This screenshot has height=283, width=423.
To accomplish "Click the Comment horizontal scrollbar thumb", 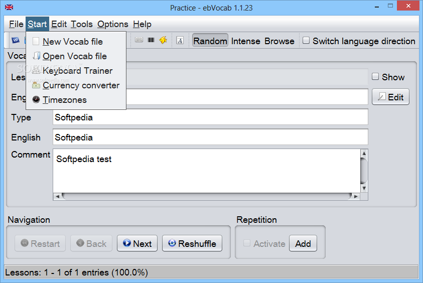I will (207, 196).
